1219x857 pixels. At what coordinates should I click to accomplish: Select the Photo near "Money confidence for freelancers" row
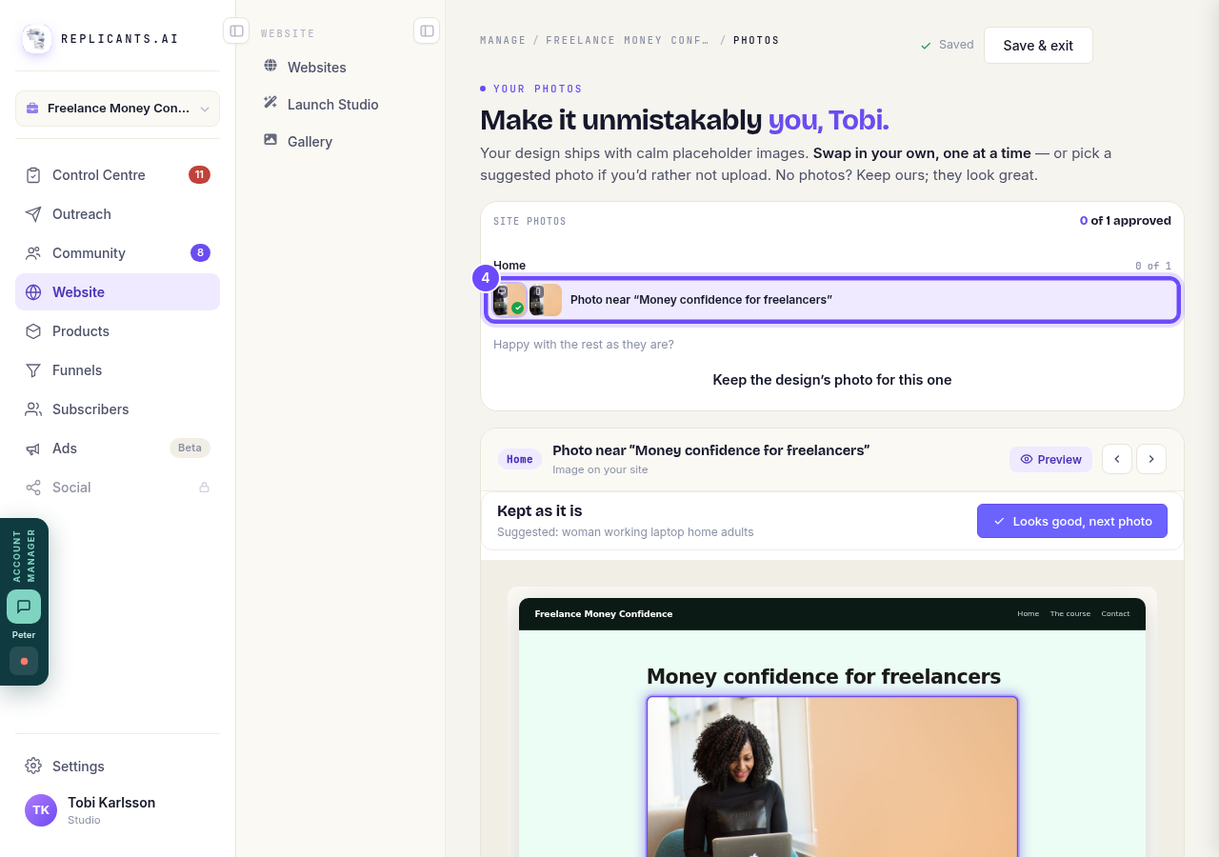click(x=832, y=300)
